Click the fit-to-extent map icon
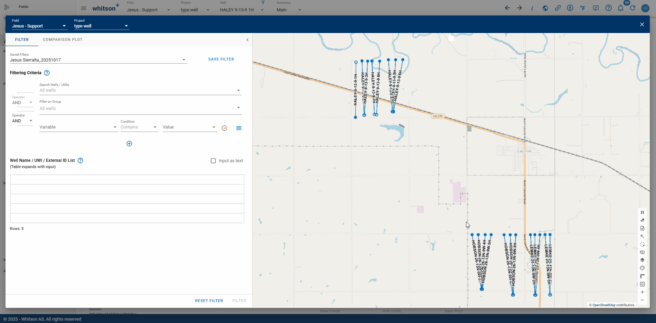The width and height of the screenshot is (656, 323). pos(642,284)
